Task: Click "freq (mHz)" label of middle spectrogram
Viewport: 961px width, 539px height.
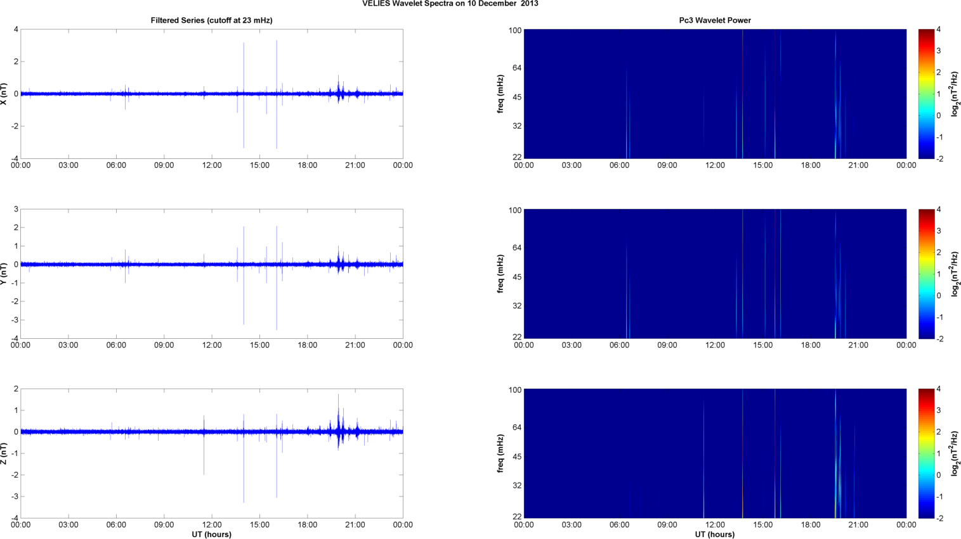Action: (500, 274)
